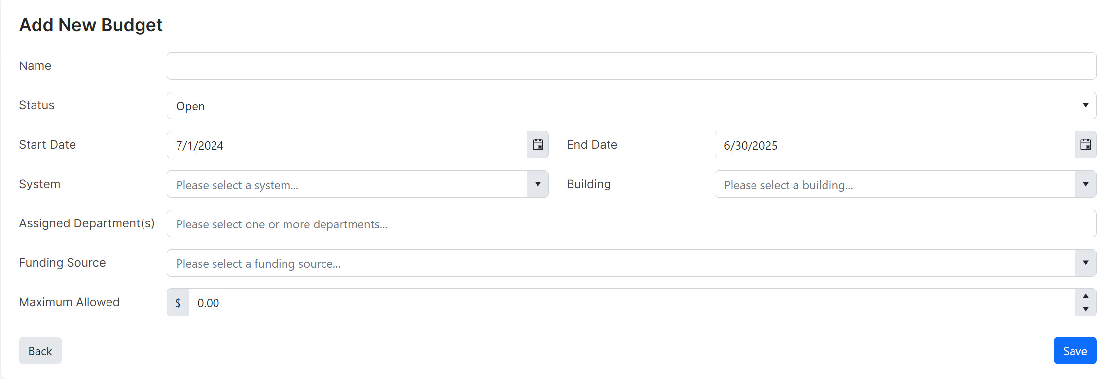Open the End Date calendar picker
The height and width of the screenshot is (379, 1110).
(1086, 145)
